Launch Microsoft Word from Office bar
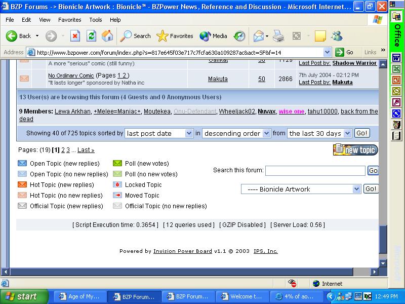Screen dimensions: 405x304 click(x=396, y=58)
